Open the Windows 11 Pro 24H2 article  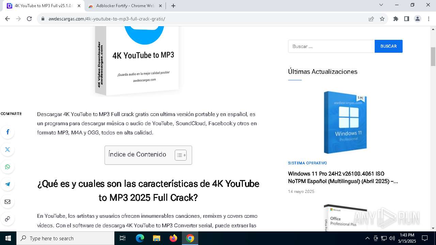343,177
